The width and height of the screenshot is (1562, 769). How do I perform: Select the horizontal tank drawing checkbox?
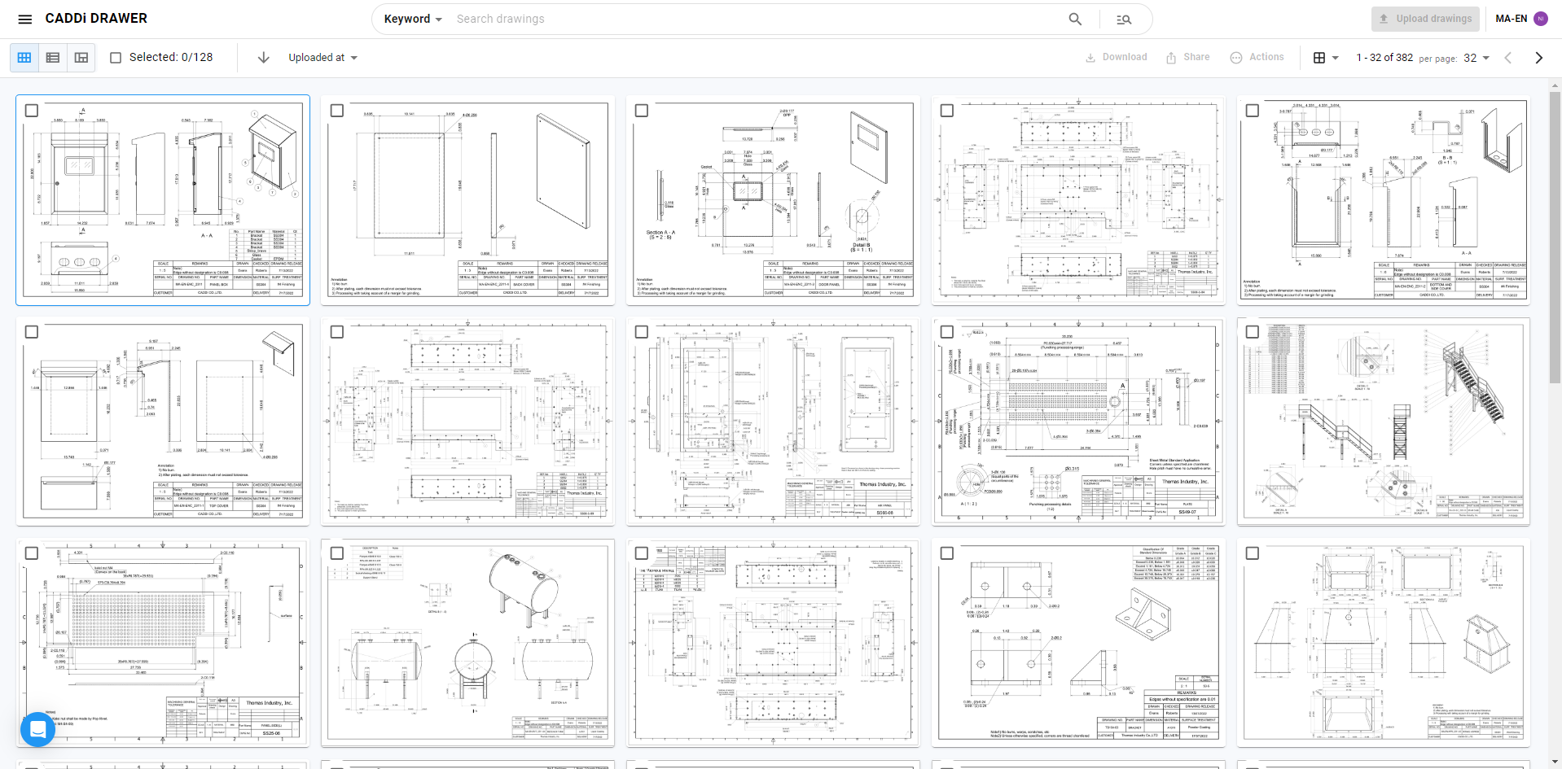(336, 552)
